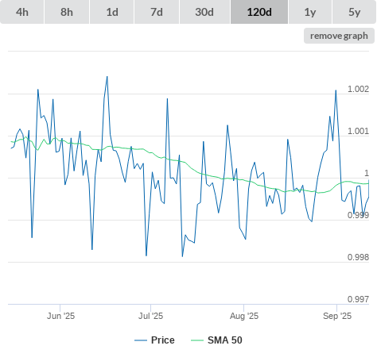Select the 5y time range

coord(354,12)
